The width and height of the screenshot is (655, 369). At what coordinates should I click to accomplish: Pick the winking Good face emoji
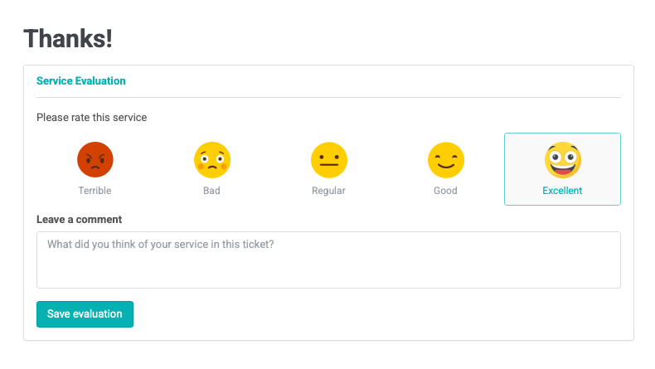445,159
